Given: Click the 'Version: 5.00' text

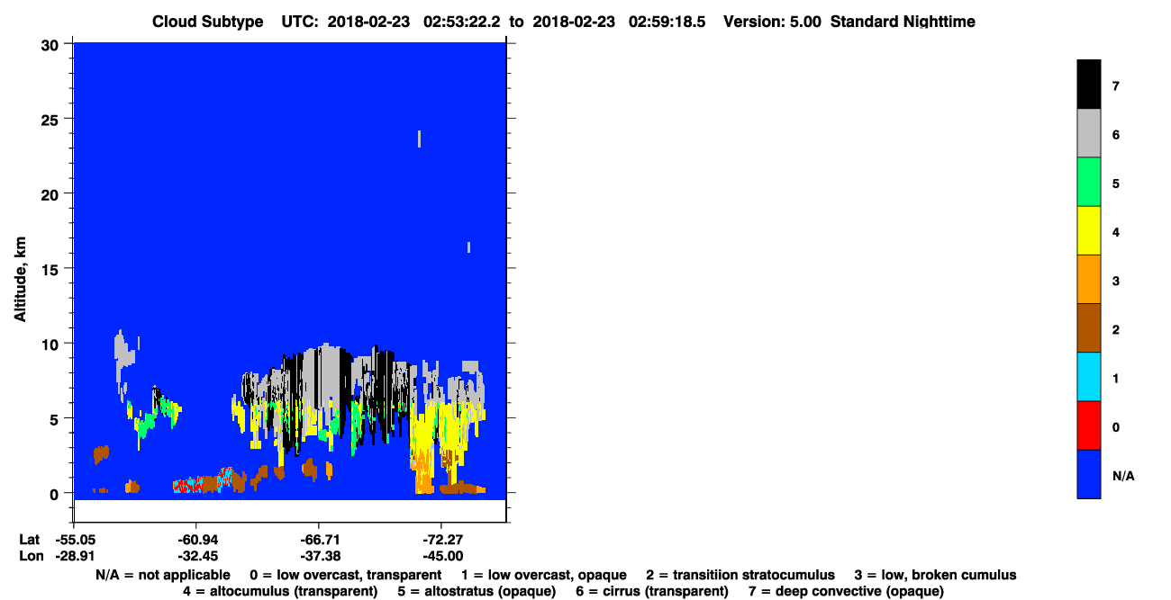Looking at the screenshot, I should coord(772,22).
